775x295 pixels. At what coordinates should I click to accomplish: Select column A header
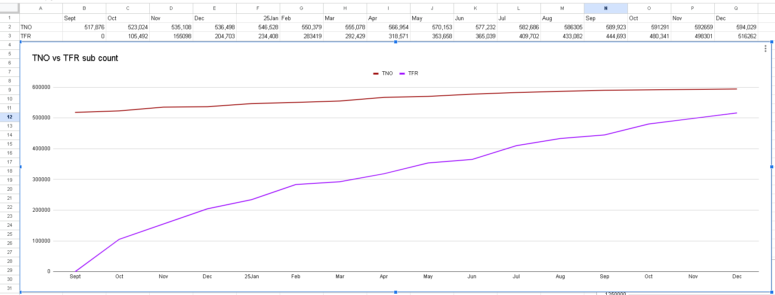click(x=41, y=8)
